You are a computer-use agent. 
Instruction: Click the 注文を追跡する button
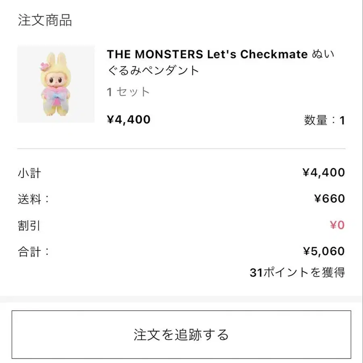[181, 334]
